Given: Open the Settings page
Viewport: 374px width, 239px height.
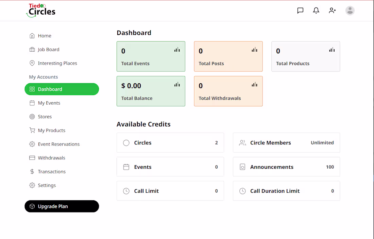Looking at the screenshot, I should 47,185.
